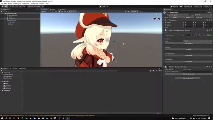Toggle Pivot/Center handle mode
The image size is (213, 120).
coord(30,7)
